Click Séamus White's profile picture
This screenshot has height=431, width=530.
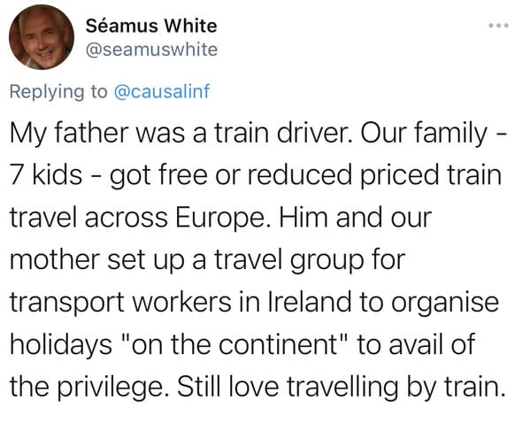click(42, 37)
